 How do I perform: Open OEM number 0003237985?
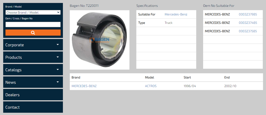248,14
